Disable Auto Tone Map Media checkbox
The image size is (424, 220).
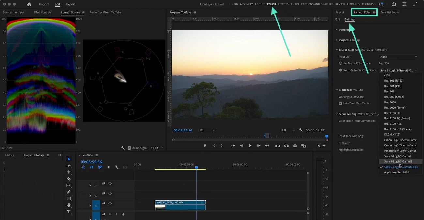point(341,103)
